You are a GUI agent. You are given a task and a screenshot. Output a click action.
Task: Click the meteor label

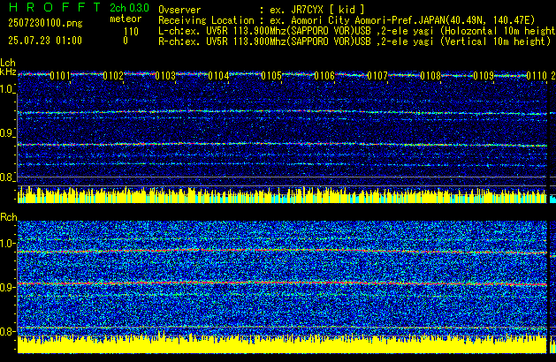126,19
